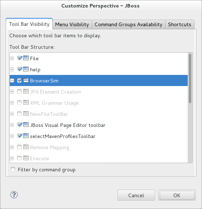This screenshot has height=209, width=202.
Task: Click the toolbar icon beside BrowserSim
Action: pos(26,80)
